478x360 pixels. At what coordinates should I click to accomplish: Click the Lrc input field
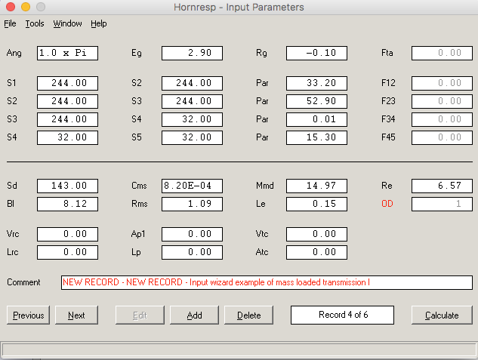pos(67,252)
